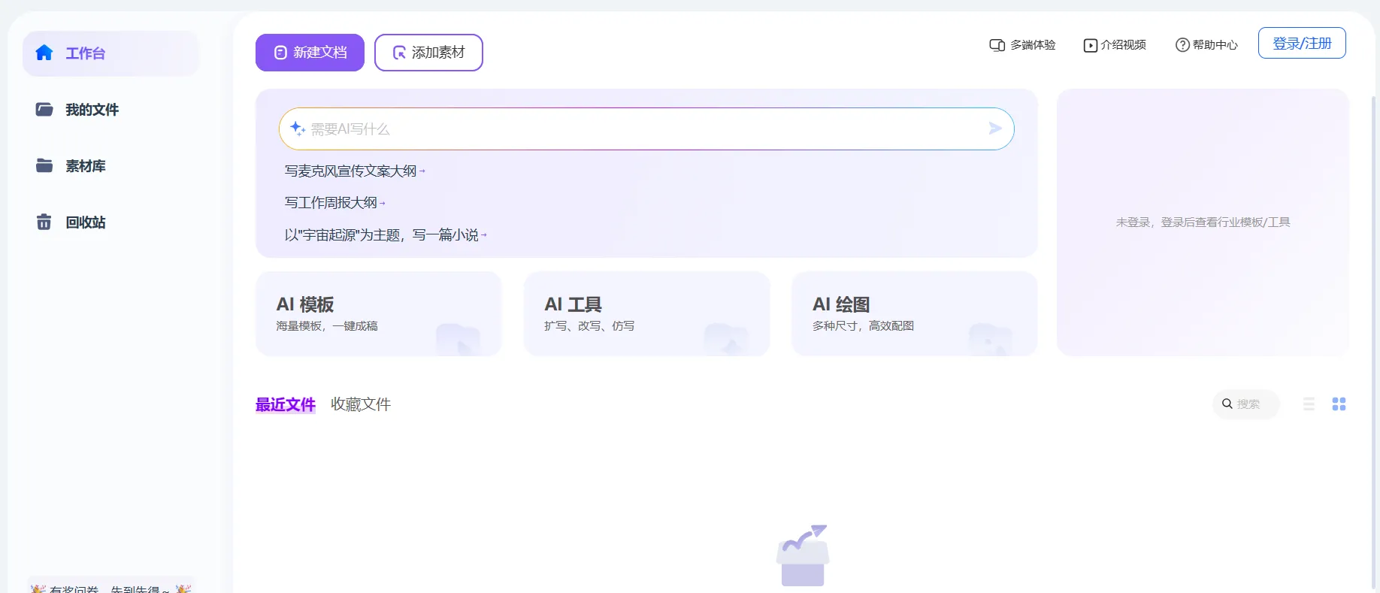Click the 添加素材 button
The height and width of the screenshot is (593, 1380).
428,53
